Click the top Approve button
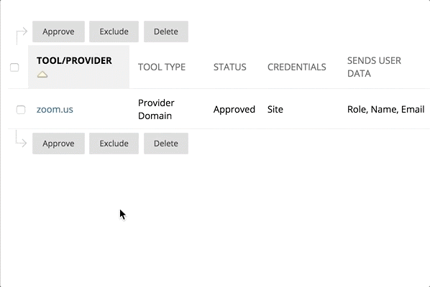430x287 pixels. [x=58, y=32]
